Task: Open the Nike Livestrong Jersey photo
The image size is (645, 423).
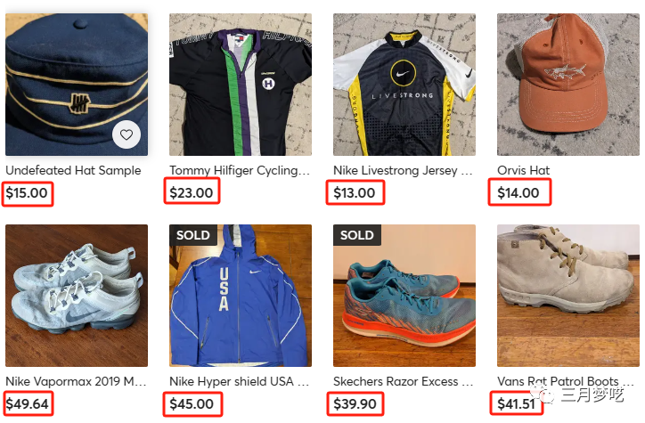Action: 404,85
